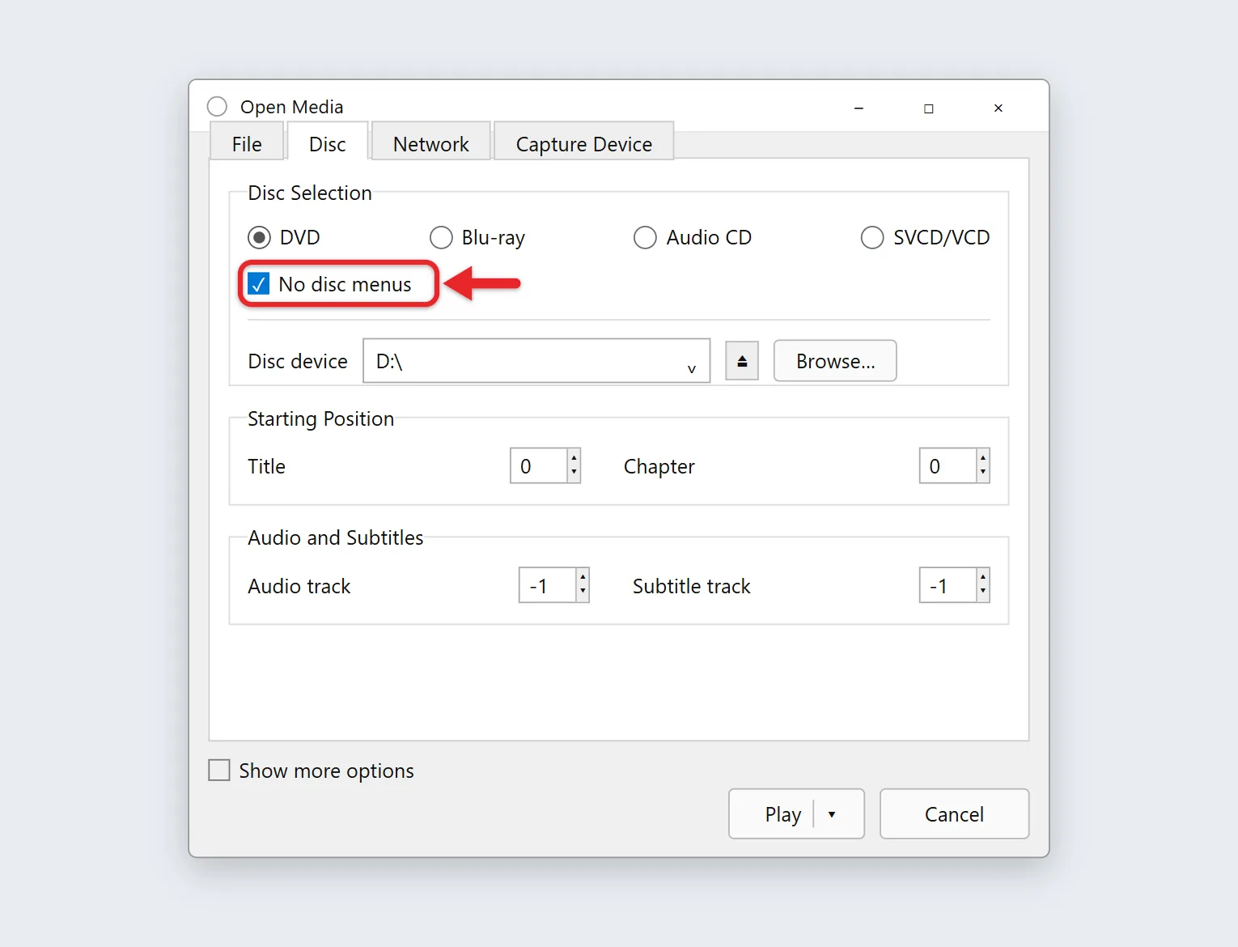Increment the Chapter spinner up arrow
Screen dimensions: 1238x947
point(983,457)
